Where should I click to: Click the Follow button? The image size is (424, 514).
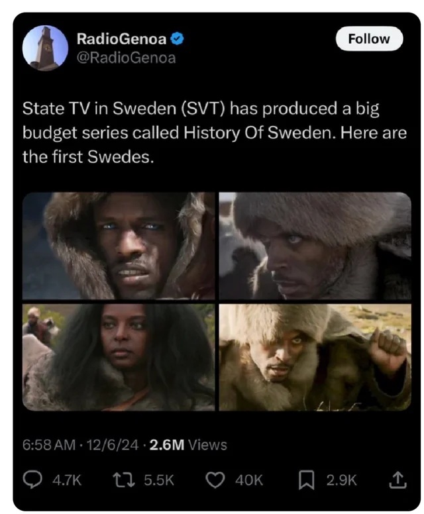[369, 38]
